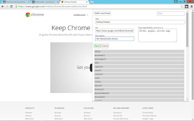Click the Add to ownCloud button
Image resolution: width=194 pixels, height=121 pixels.
pos(102,13)
